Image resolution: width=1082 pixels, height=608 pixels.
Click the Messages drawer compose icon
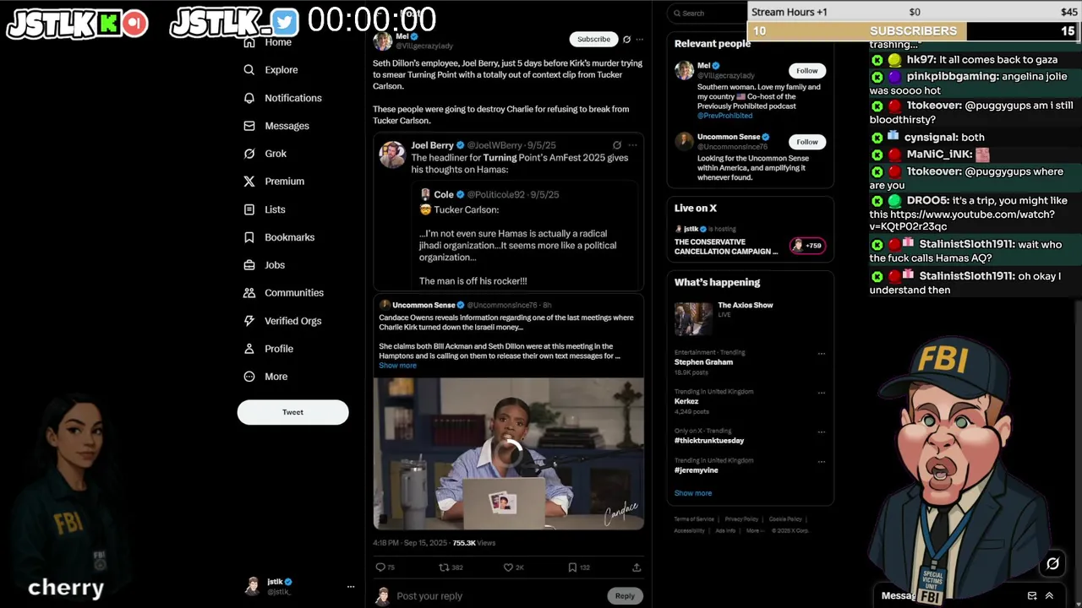(x=1032, y=595)
